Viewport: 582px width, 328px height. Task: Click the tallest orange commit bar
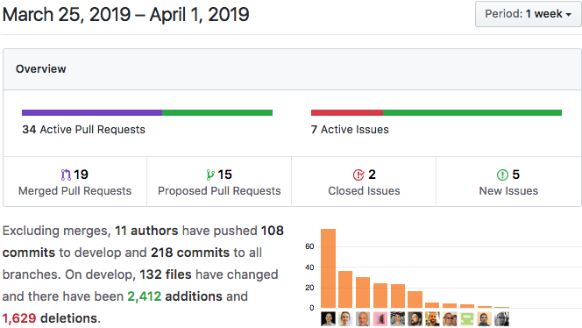[x=328, y=268]
